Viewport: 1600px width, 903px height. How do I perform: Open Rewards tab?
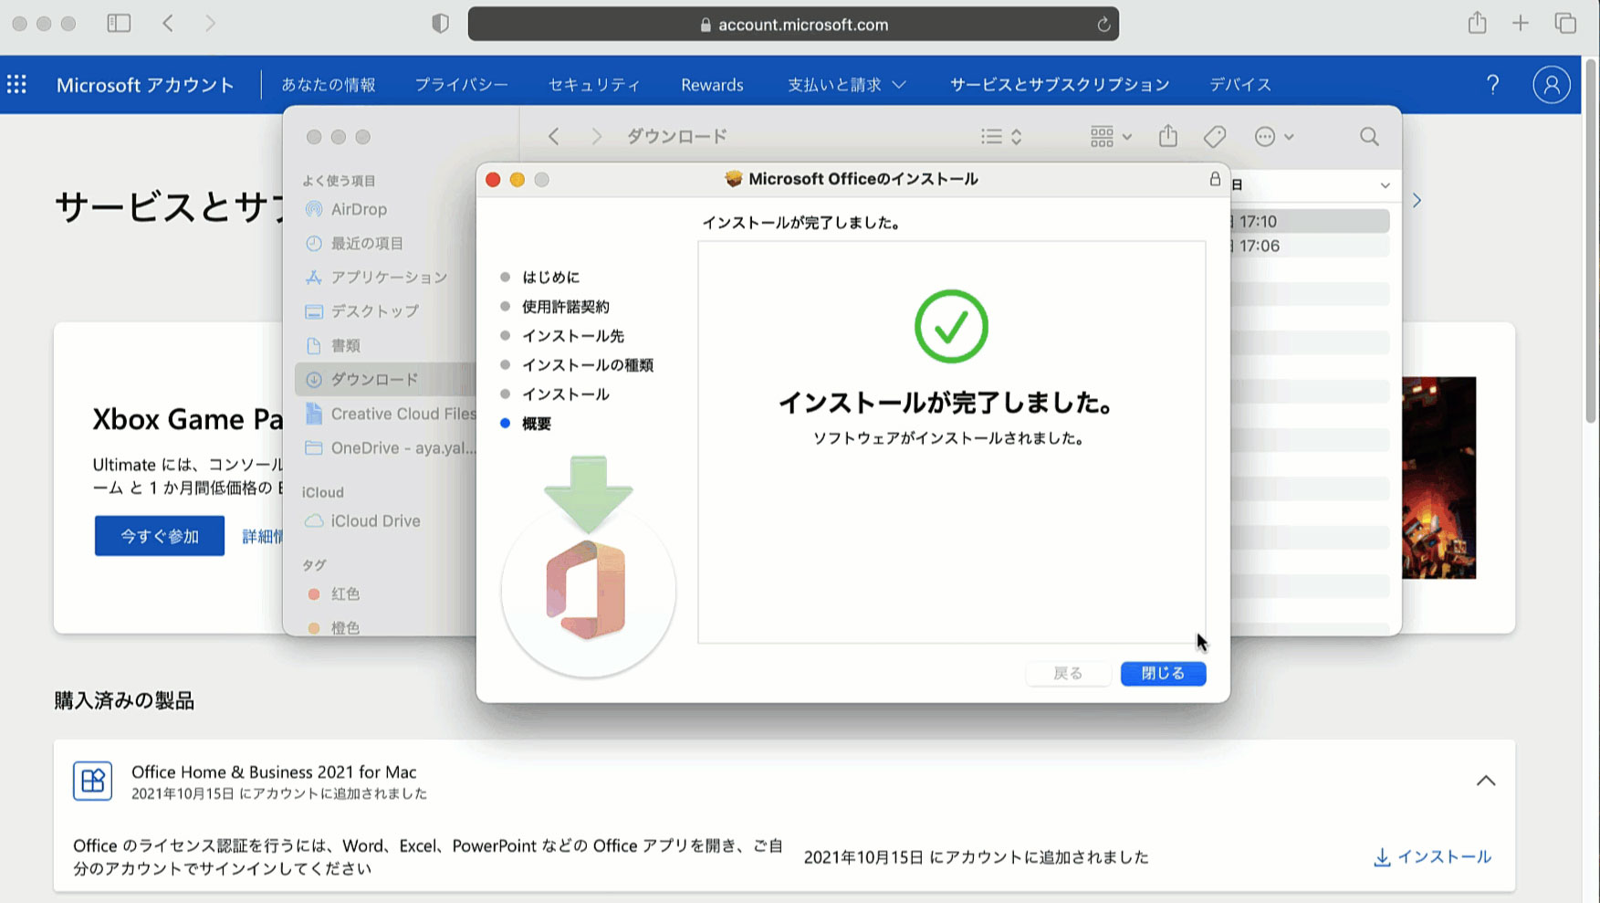[x=712, y=85]
